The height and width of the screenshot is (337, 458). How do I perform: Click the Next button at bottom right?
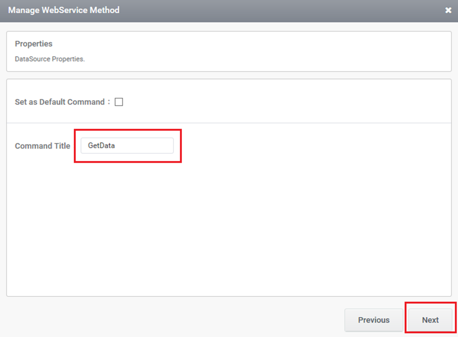[430, 320]
